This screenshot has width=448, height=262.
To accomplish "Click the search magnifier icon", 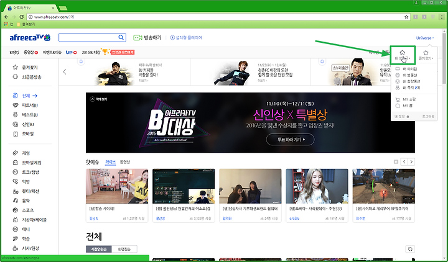I will [x=121, y=37].
